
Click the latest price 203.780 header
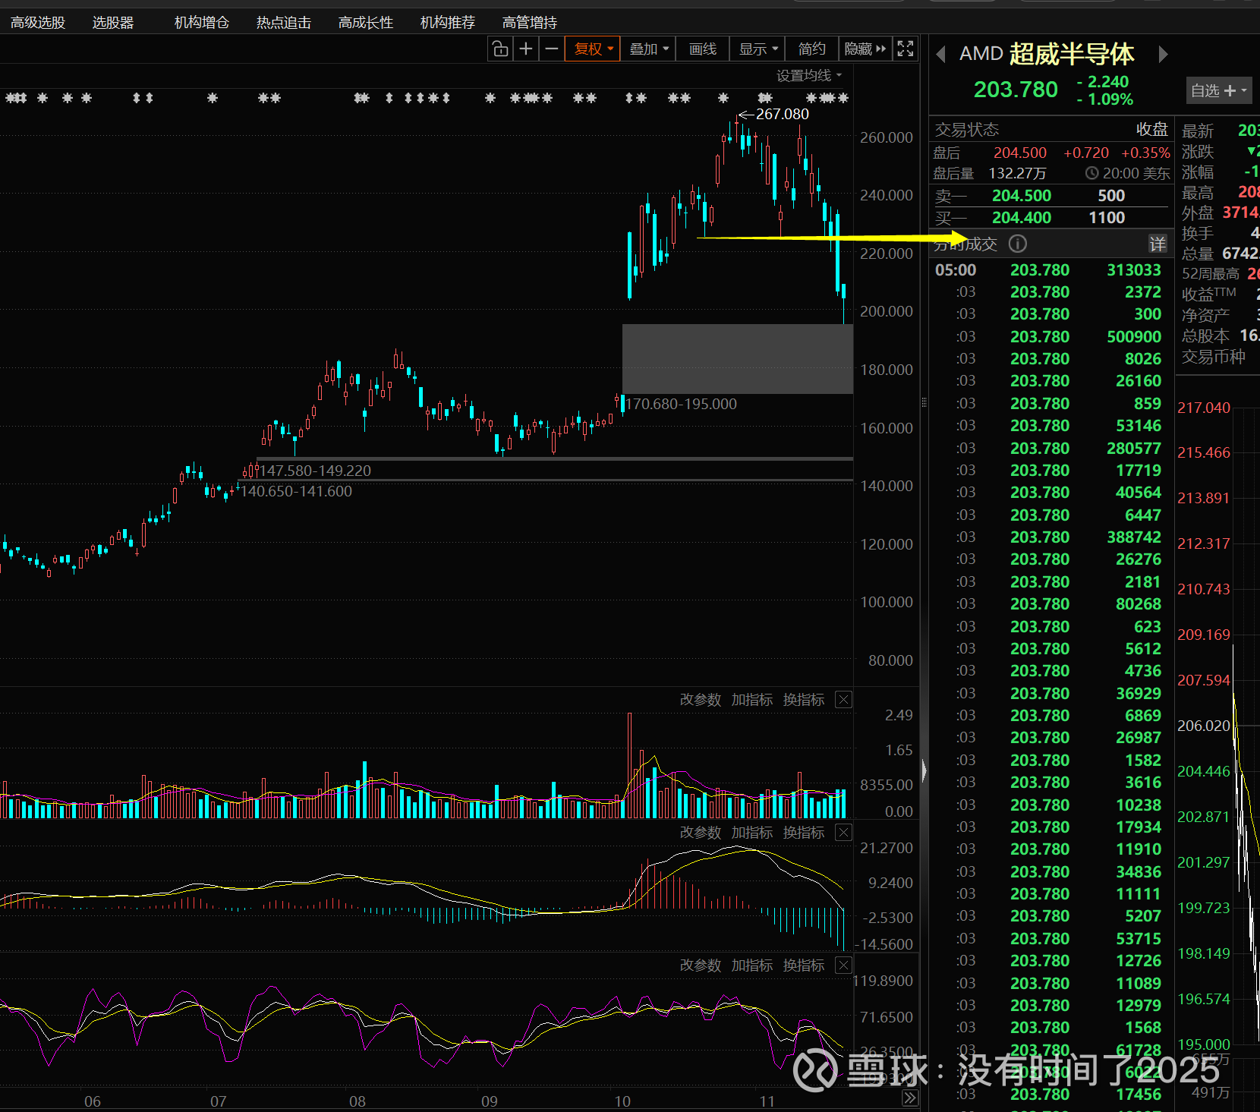pos(1016,90)
